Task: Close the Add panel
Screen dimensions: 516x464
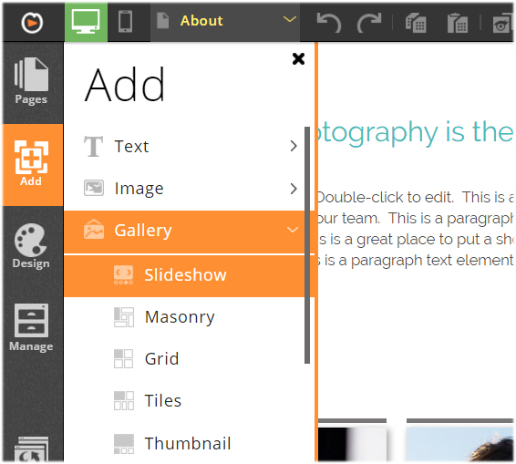Action: point(298,59)
